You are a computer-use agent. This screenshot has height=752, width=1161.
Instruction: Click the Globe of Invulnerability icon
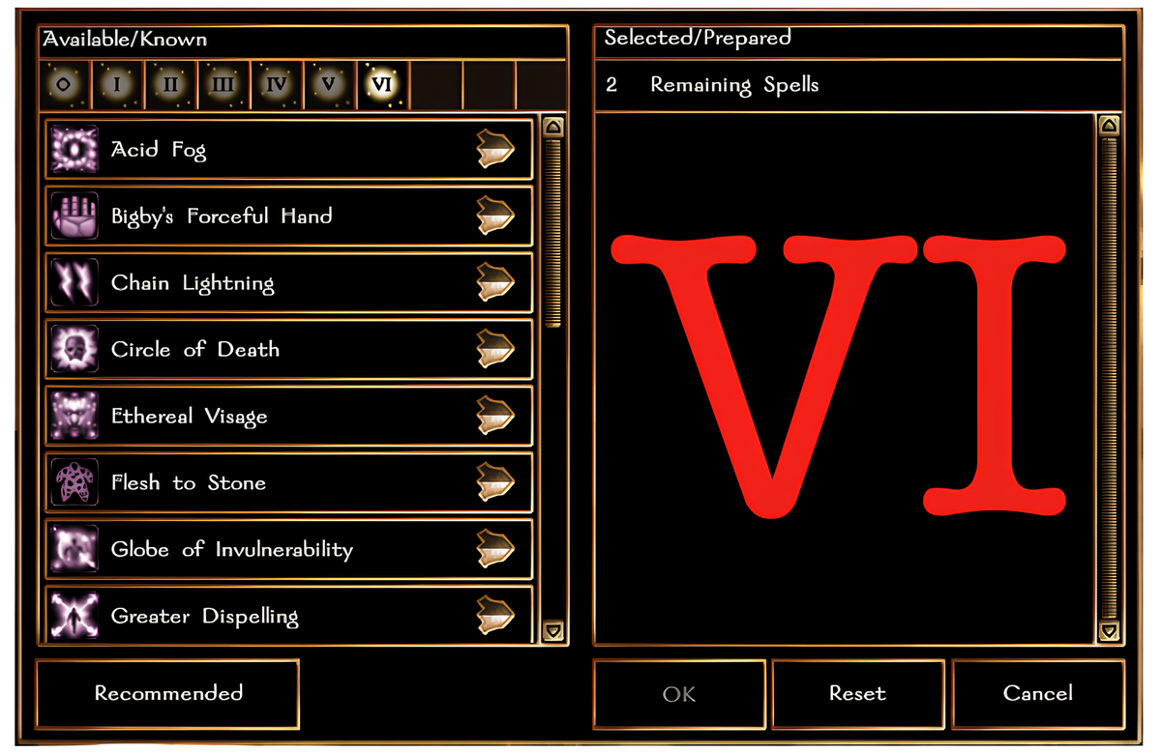coord(74,550)
